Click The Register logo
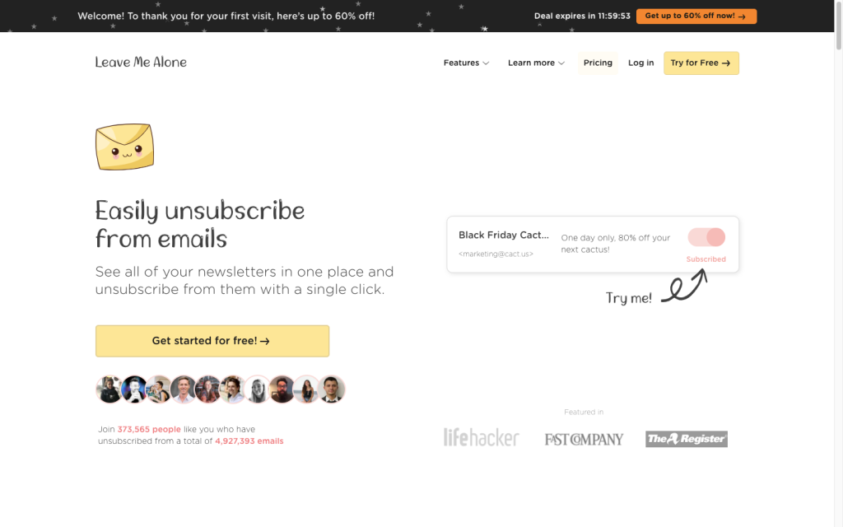Image resolution: width=843 pixels, height=527 pixels. tap(686, 439)
